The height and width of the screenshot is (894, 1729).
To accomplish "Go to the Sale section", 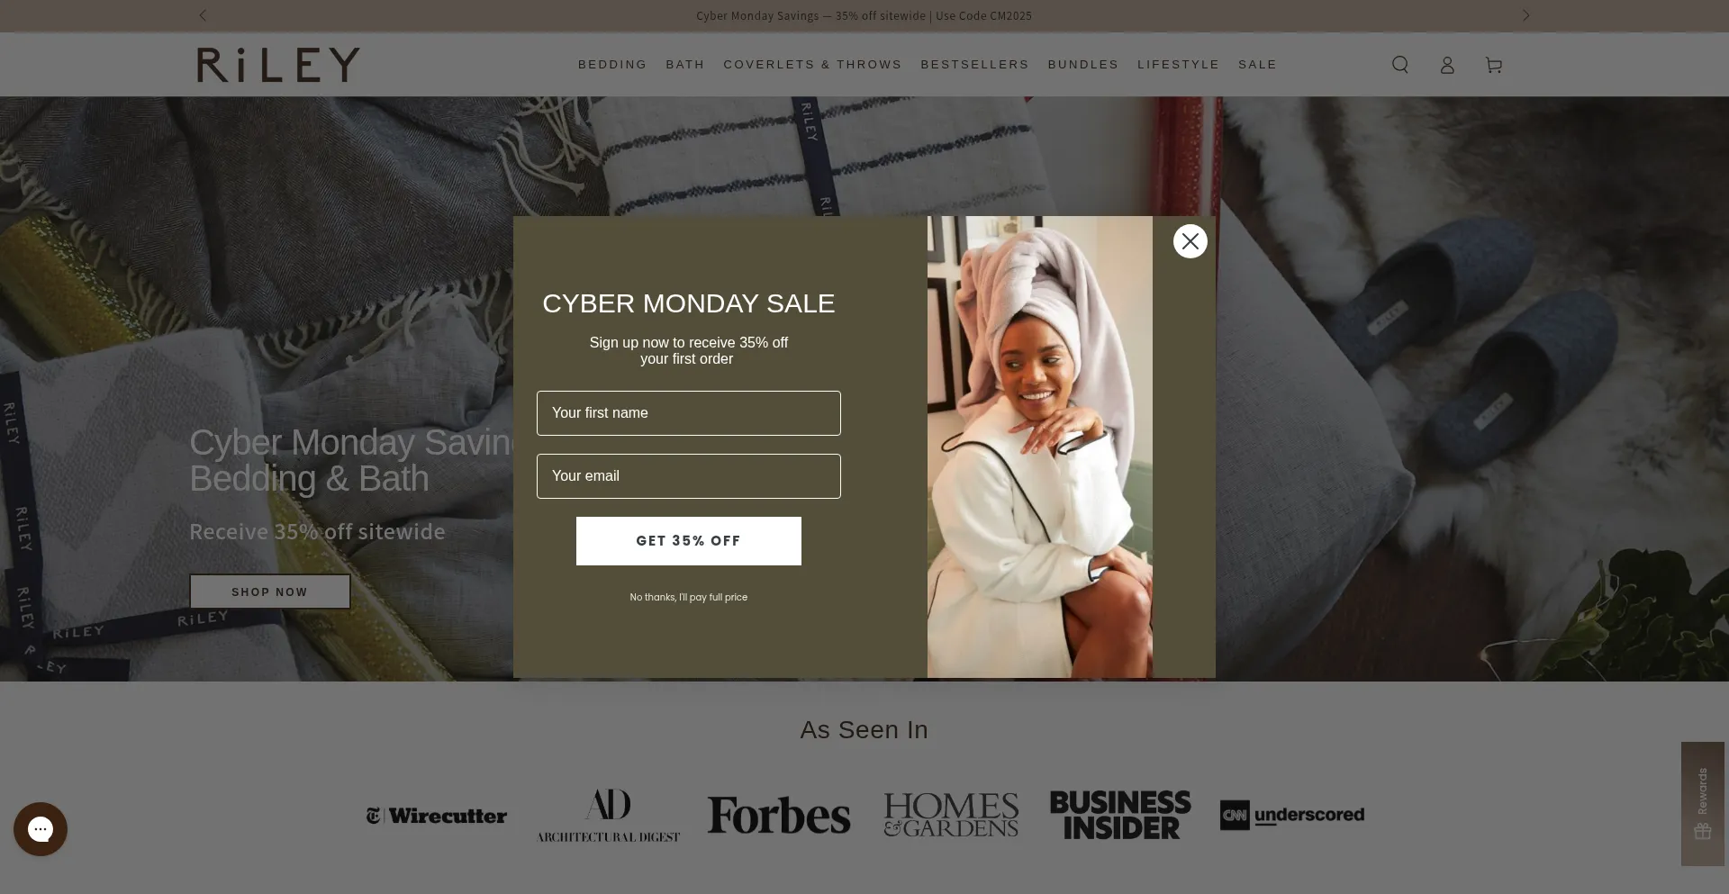I will 1257,65.
